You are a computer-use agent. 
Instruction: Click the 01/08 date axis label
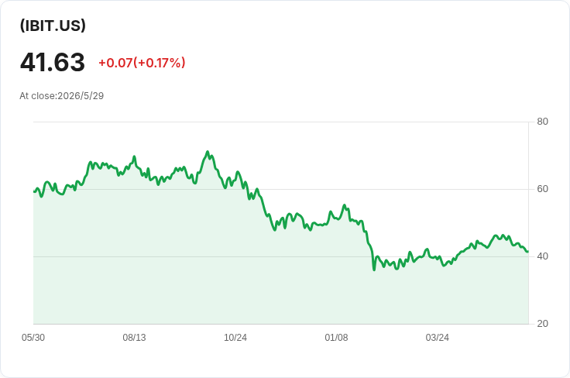point(336,338)
